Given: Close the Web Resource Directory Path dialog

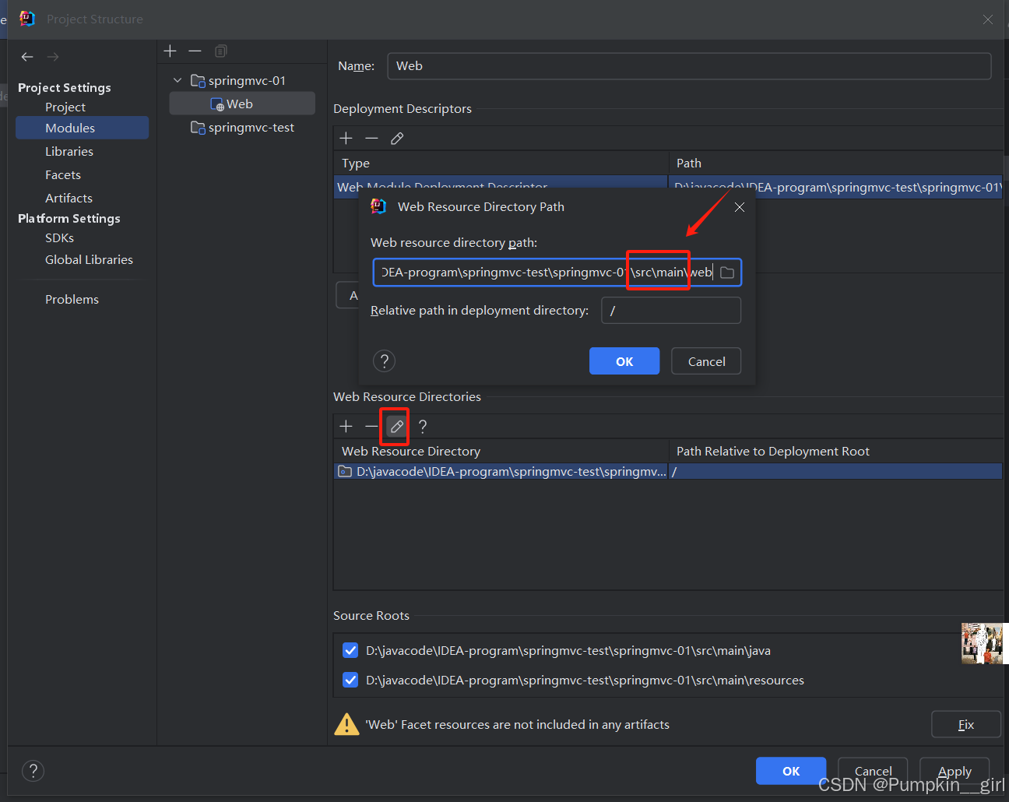Looking at the screenshot, I should point(740,207).
